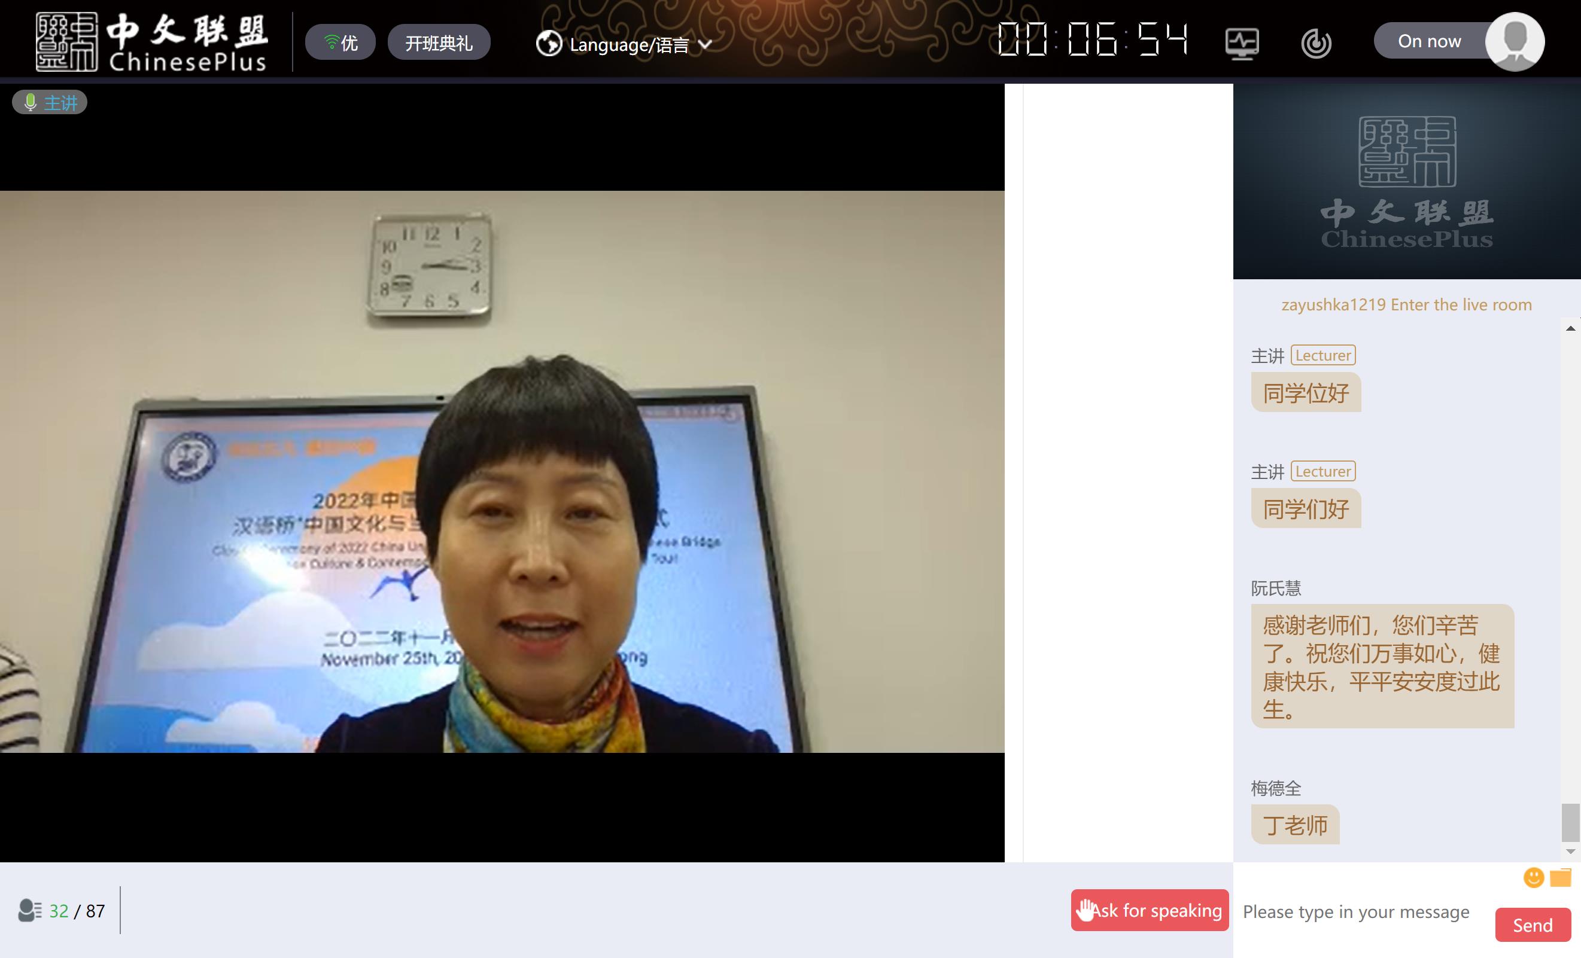Expand the Language/语言 dropdown chevron
The height and width of the screenshot is (958, 1581).
(x=705, y=44)
